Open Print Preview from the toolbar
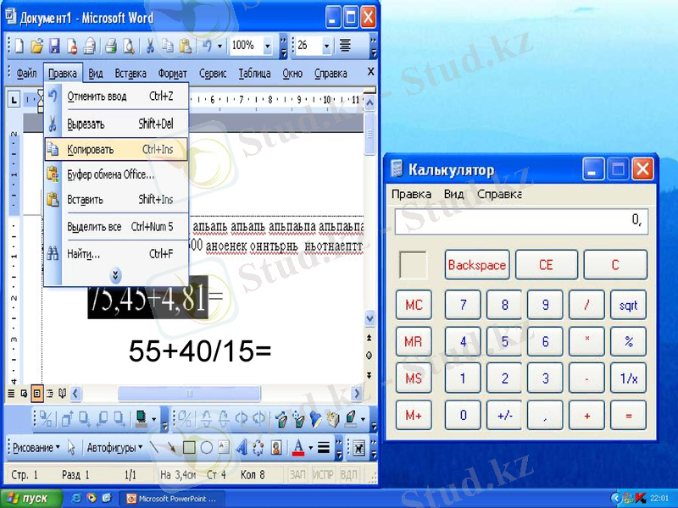 [129, 47]
